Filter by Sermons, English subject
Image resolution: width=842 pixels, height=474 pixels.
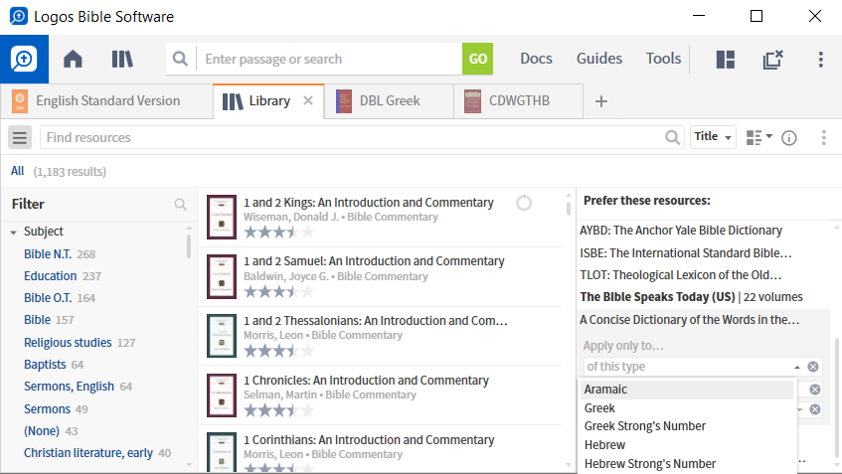click(69, 387)
